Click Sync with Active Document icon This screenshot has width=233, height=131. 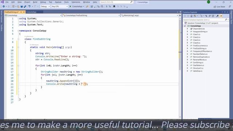(206, 16)
